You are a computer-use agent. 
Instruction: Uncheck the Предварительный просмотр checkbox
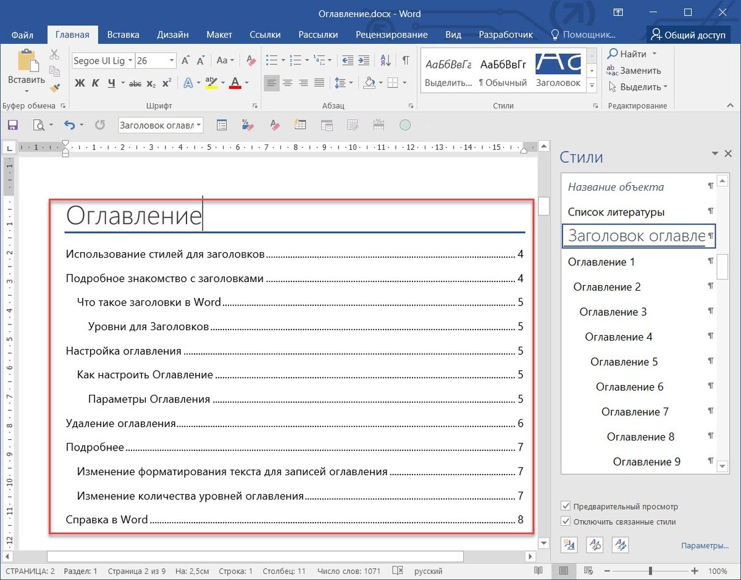coord(566,507)
